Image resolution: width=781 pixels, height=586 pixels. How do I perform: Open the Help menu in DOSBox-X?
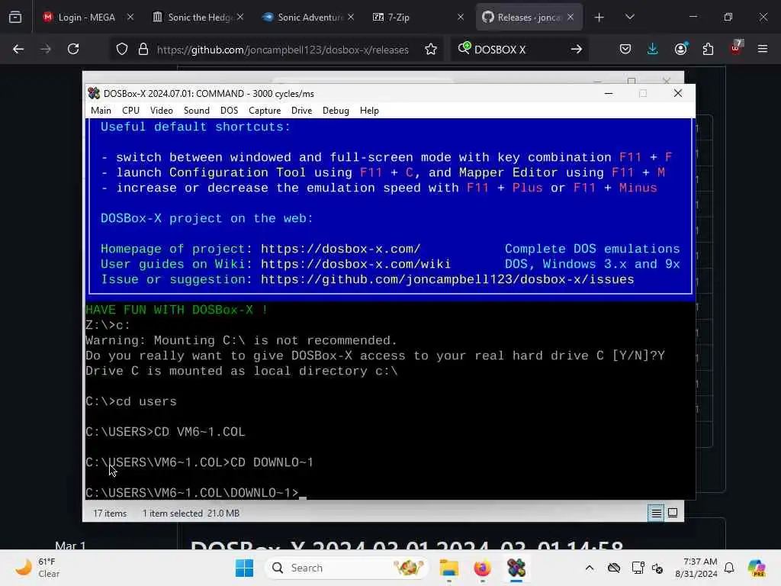[x=369, y=111]
